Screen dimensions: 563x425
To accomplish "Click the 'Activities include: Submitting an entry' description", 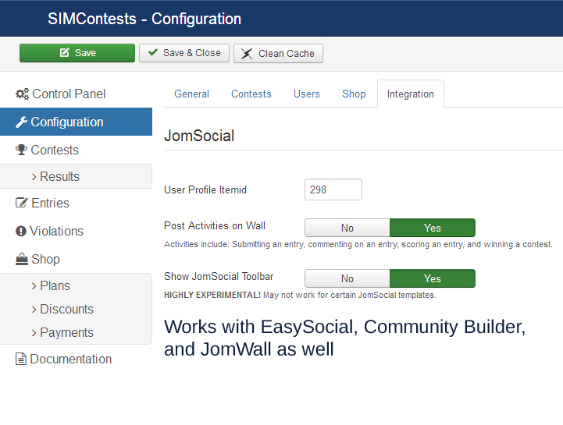I will coord(358,244).
